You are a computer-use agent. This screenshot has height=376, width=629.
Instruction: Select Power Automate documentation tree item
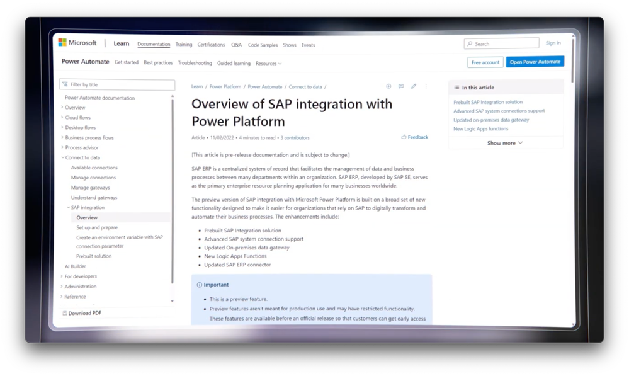click(100, 98)
